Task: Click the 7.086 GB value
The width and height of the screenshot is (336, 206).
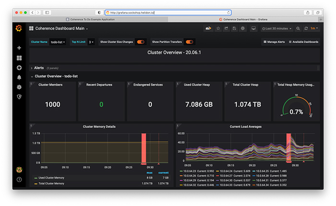Action: tap(199, 104)
